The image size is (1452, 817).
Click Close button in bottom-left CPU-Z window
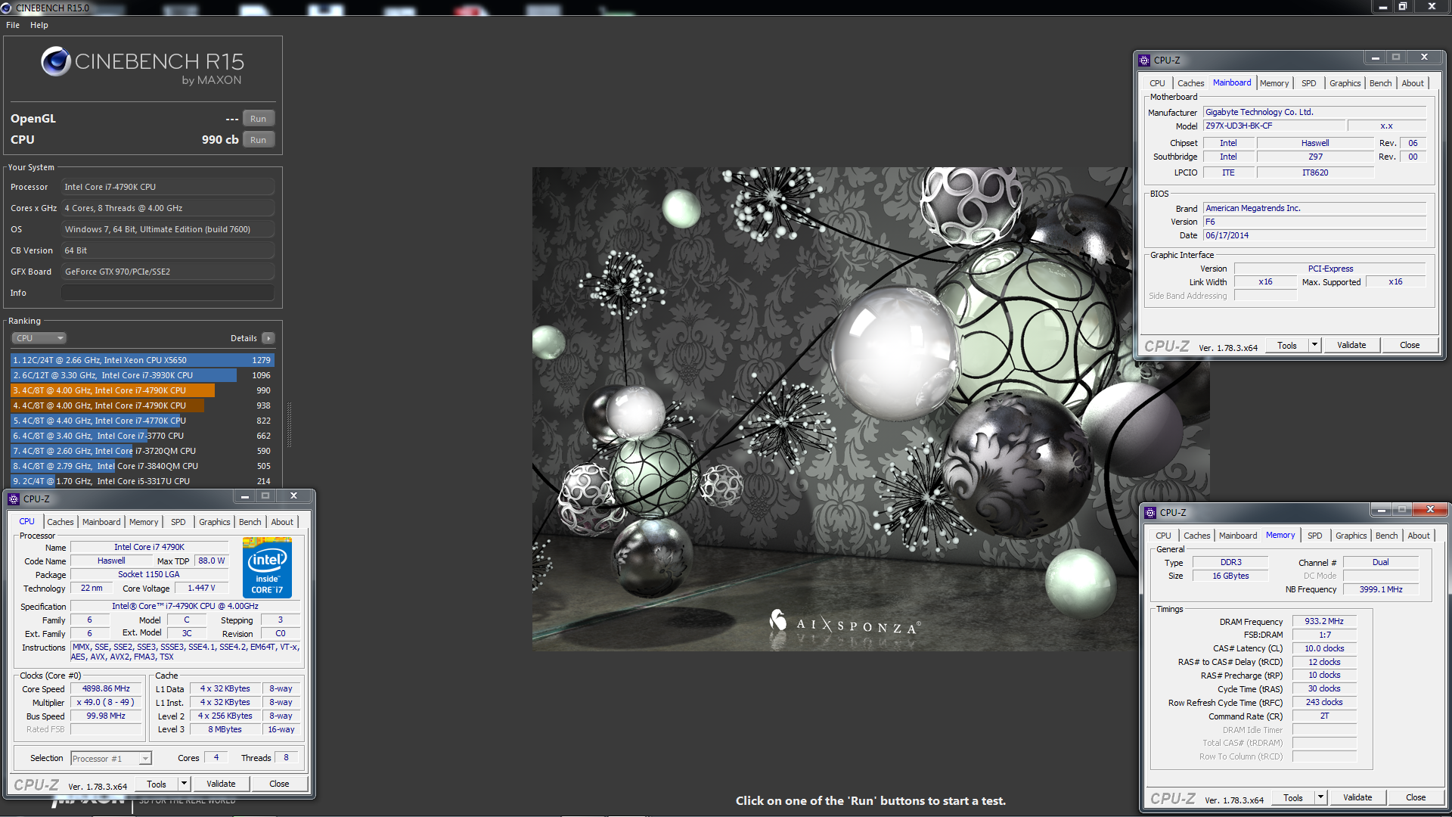tap(279, 784)
